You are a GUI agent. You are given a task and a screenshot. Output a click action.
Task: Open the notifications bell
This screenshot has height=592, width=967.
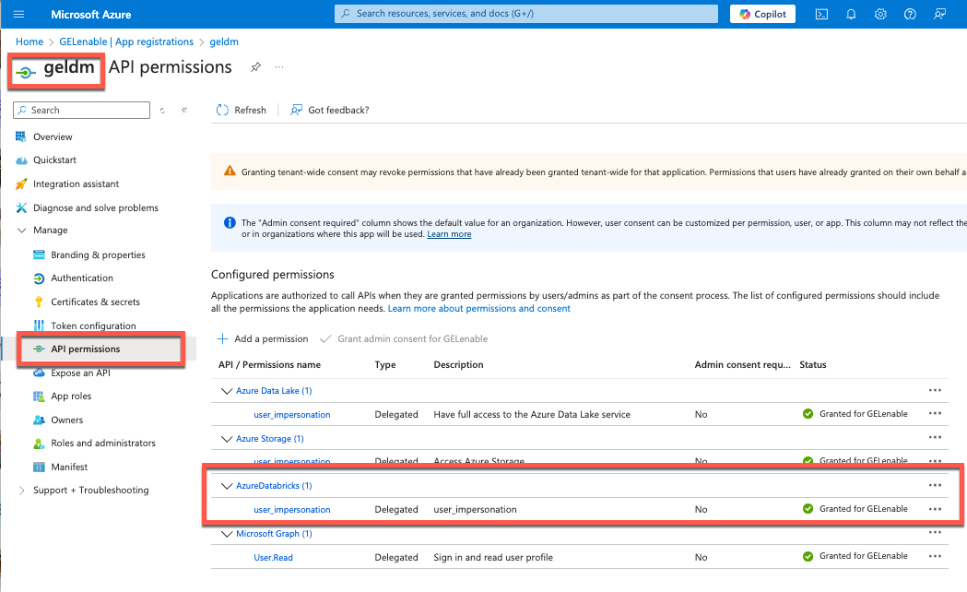[x=851, y=14]
